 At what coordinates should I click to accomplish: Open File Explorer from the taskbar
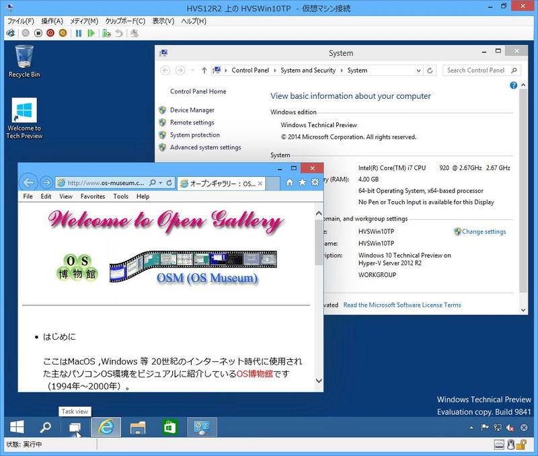(138, 427)
